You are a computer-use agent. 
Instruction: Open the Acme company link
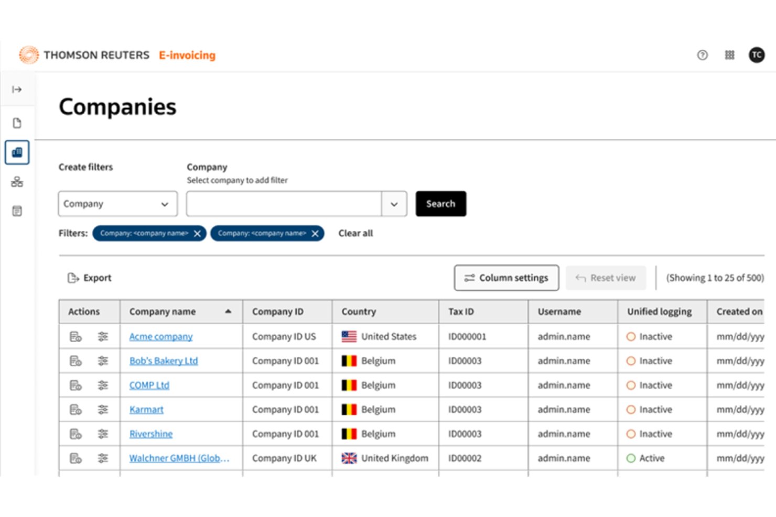coord(161,336)
